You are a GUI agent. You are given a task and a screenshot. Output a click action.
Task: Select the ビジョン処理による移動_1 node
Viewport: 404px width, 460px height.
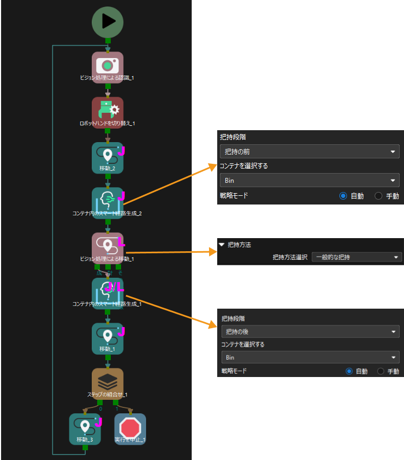pyautogui.click(x=108, y=248)
